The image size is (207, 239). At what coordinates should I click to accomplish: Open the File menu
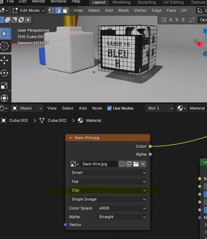pos(10,1)
